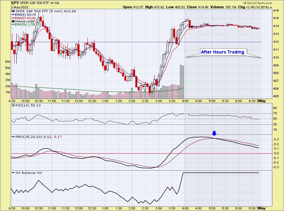The height and width of the screenshot is (211, 284).
Task: Click the 'Low 405.02' value
Action: click(175, 7)
